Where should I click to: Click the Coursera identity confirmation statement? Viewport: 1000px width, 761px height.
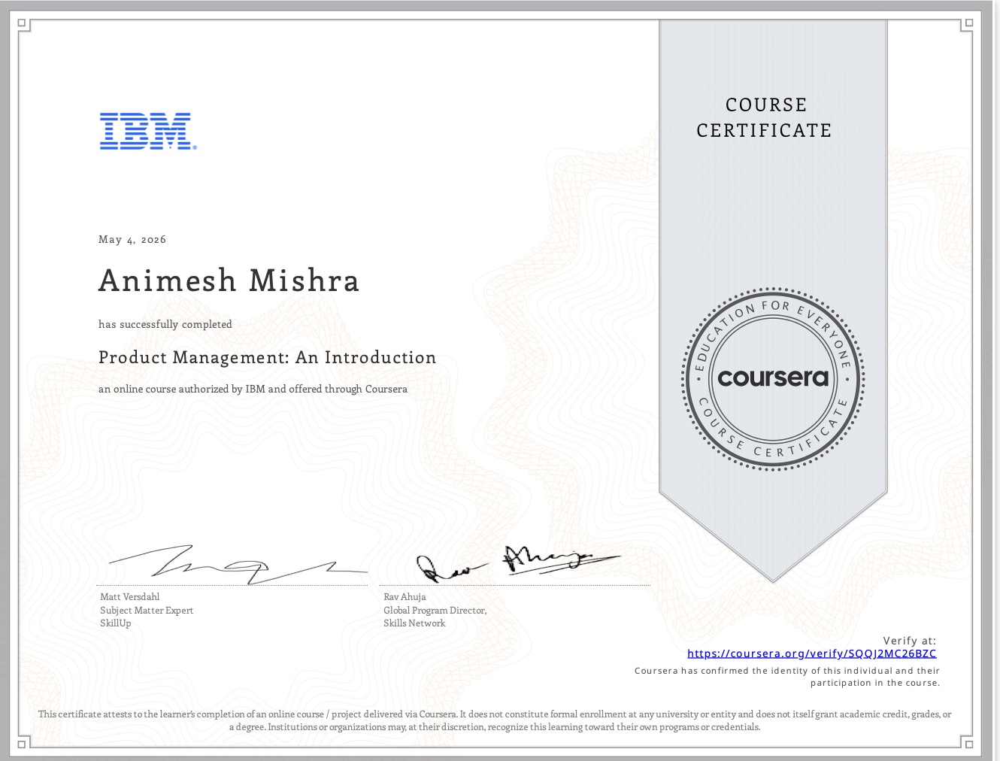(787, 677)
